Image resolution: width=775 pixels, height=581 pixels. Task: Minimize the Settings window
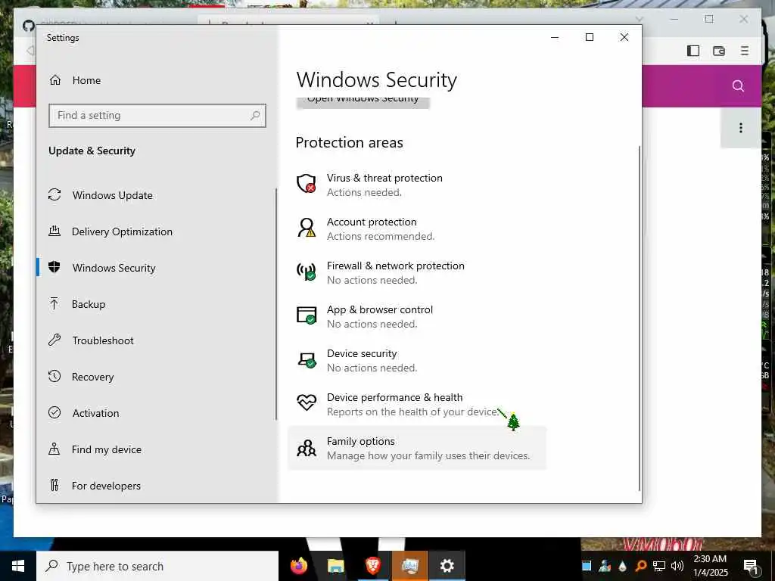(555, 38)
